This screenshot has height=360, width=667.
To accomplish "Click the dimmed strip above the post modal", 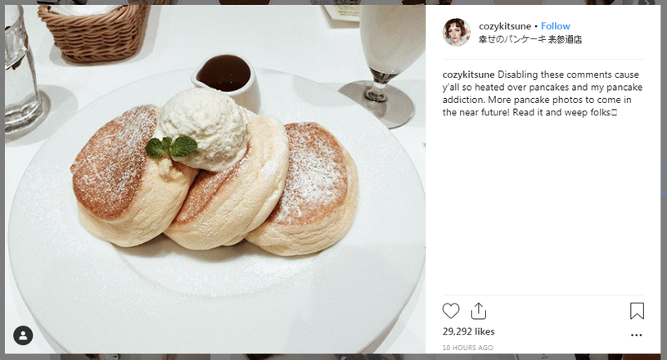I will (334, 2).
